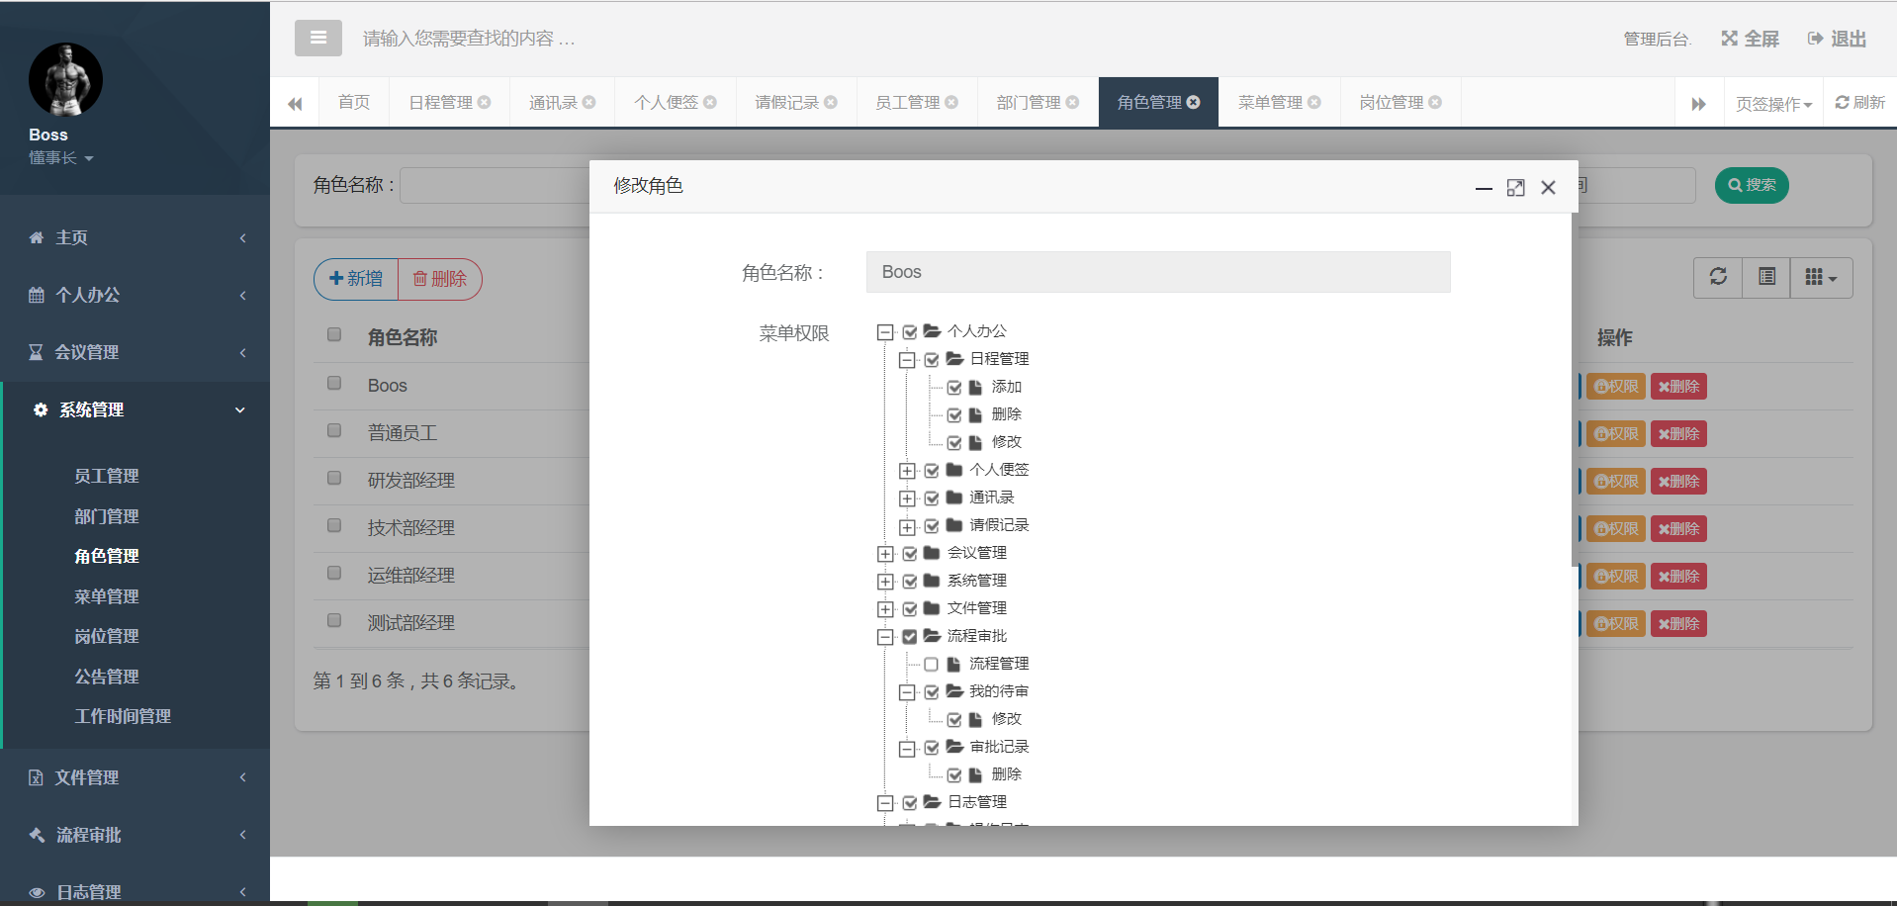The width and height of the screenshot is (1897, 906).
Task: Toggle the 日程管理 tree checkbox
Action: [932, 360]
